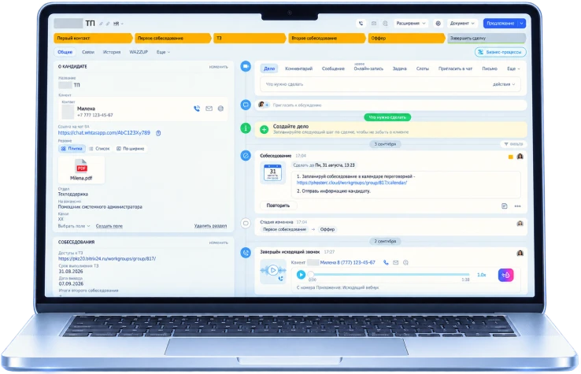Click the call recording progress bar
The image size is (581, 374).
point(390,275)
